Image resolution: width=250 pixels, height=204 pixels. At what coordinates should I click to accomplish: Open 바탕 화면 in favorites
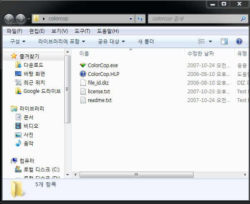(x=34, y=74)
